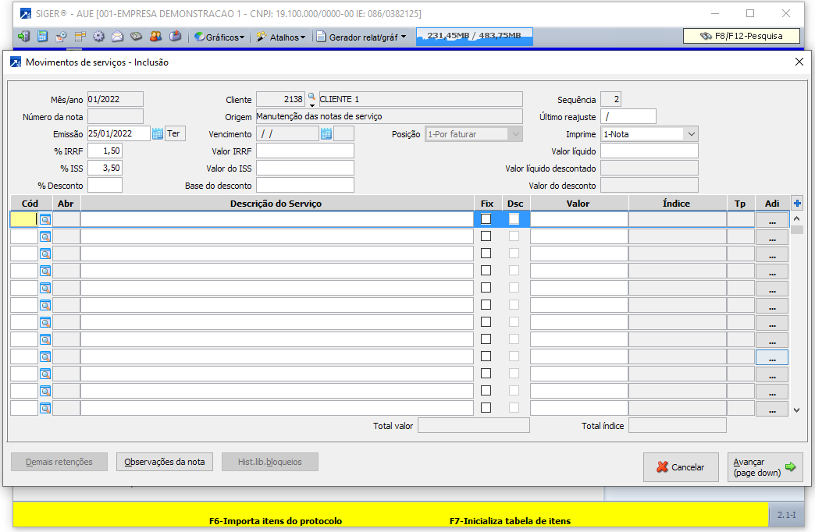
Task: Click the highlighted Adi ellipsis button in ninth row
Action: coord(772,357)
